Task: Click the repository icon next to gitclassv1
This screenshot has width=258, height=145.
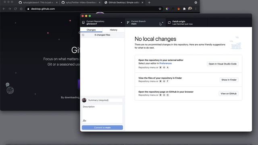Action: tap(83, 23)
